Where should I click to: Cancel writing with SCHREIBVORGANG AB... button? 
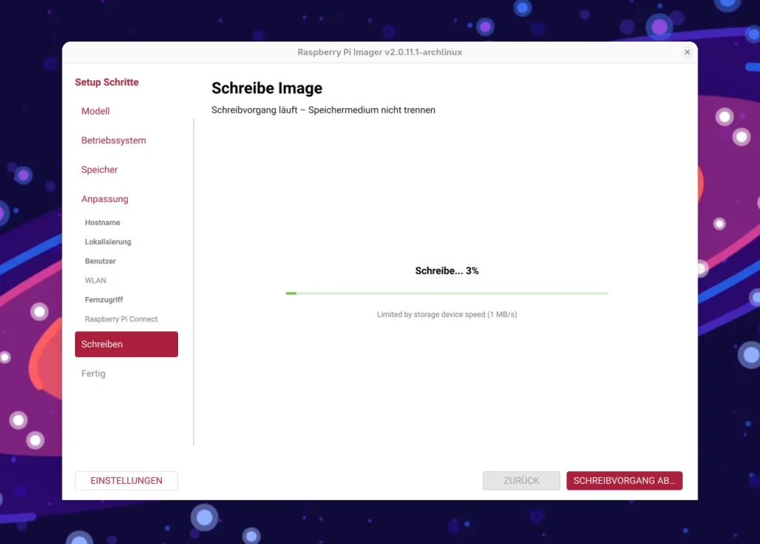(624, 480)
